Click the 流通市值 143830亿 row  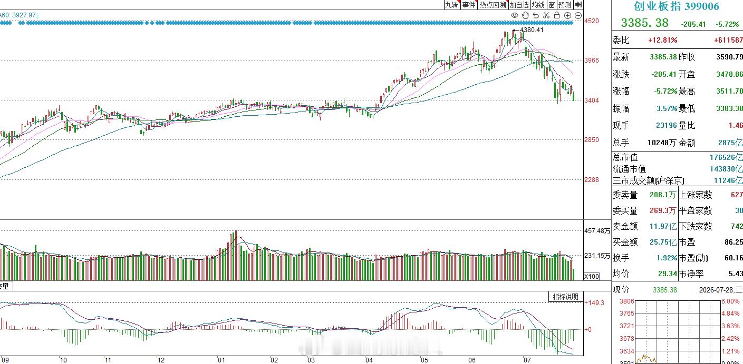coord(678,169)
